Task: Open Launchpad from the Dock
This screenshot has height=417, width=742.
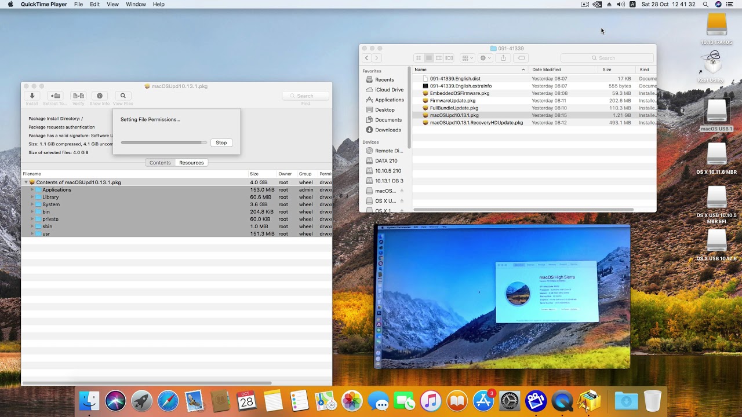Action: click(x=141, y=401)
